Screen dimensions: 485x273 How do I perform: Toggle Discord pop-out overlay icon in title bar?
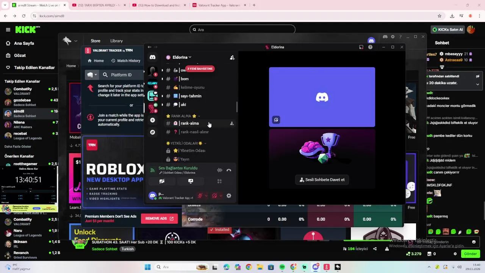pyautogui.click(x=361, y=47)
